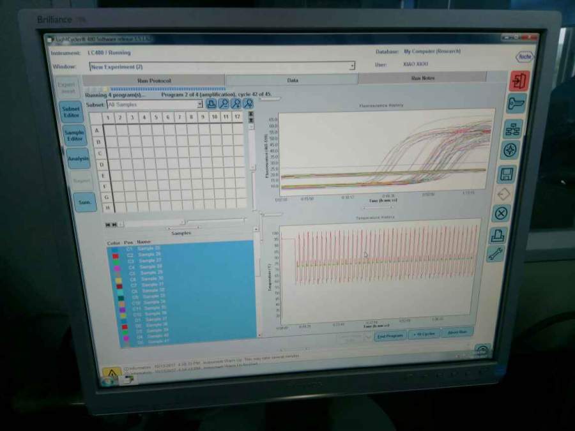Screen dimensions: 575x431
Task: Select the C1 sample row
Action: click(x=181, y=248)
